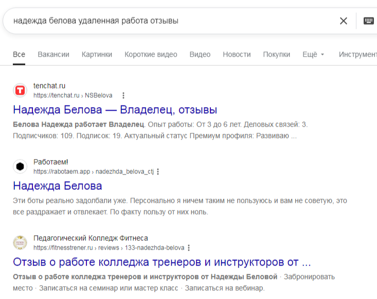The image size is (377, 299).
Task: Click the Работаем! black hexagon favicon
Action: point(20,166)
